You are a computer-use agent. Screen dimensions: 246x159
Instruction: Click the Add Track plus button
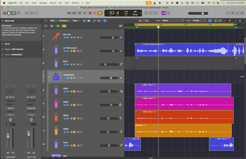46,26
